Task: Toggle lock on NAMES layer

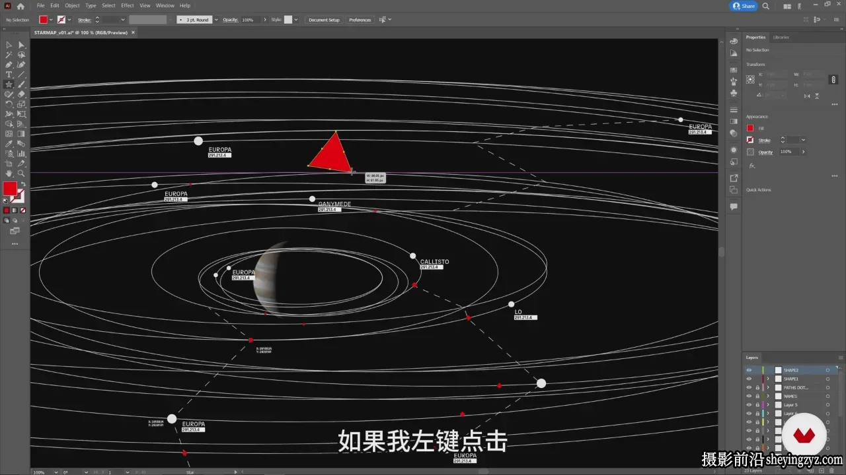Action: (x=757, y=396)
